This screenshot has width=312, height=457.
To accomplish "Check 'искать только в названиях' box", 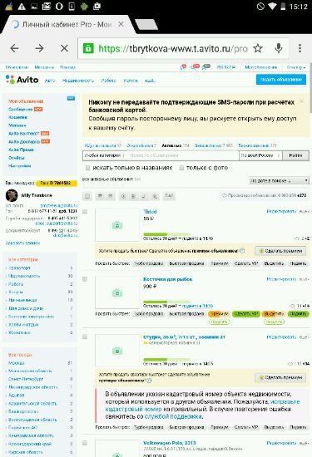I will [87, 168].
